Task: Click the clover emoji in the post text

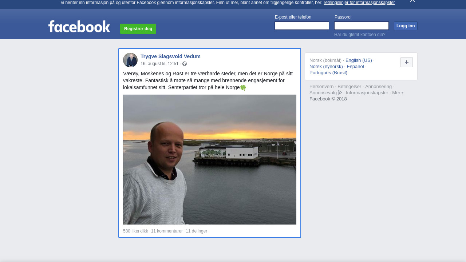Action: (x=243, y=88)
